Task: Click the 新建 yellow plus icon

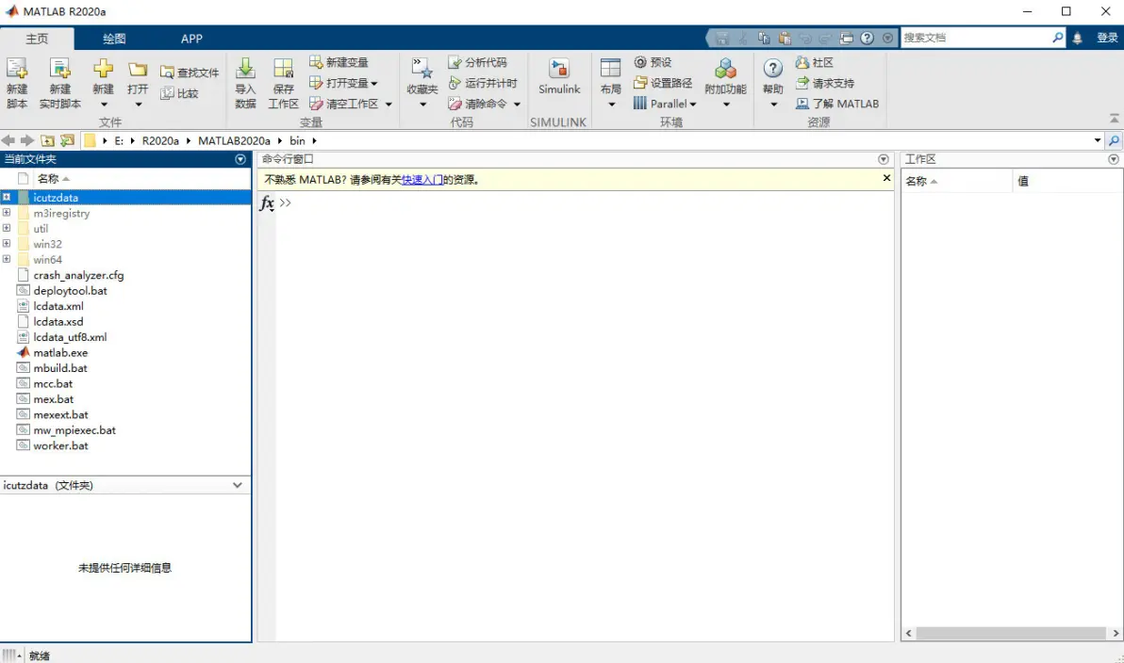Action: pos(103,69)
